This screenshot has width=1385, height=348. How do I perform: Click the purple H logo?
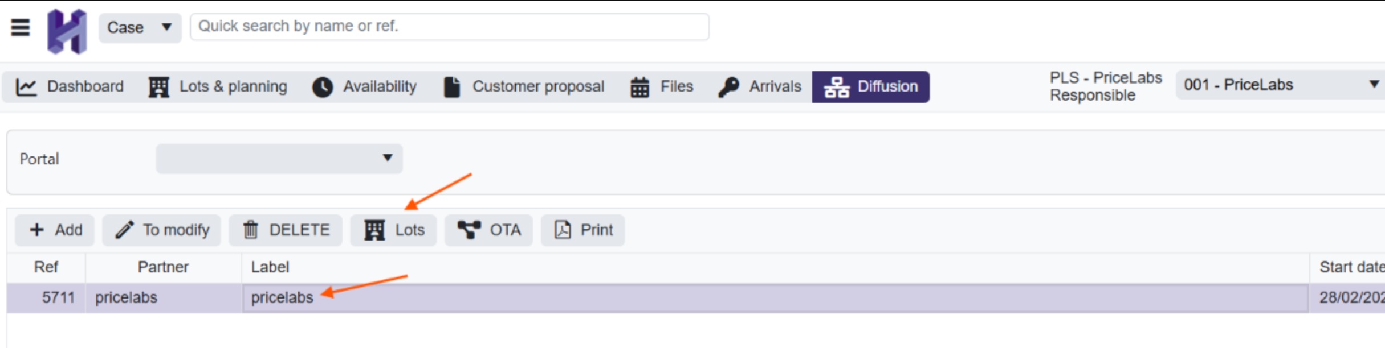tap(67, 31)
